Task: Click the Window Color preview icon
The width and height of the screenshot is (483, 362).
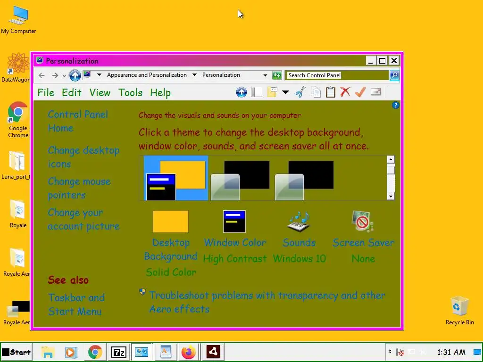Action: pos(234,222)
